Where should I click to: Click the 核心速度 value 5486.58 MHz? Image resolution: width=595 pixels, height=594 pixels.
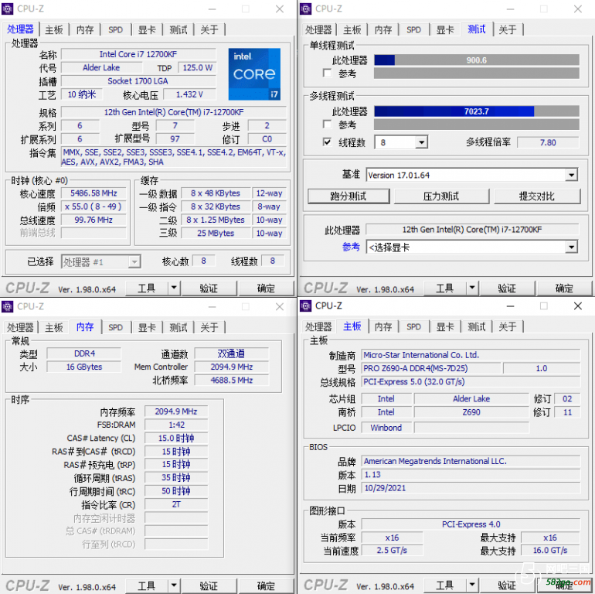93,193
